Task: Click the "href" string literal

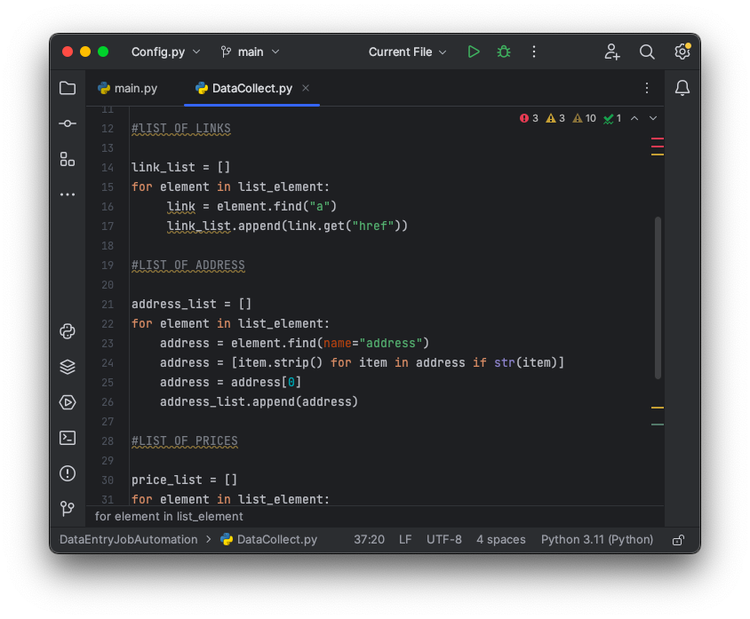Action: [x=373, y=226]
